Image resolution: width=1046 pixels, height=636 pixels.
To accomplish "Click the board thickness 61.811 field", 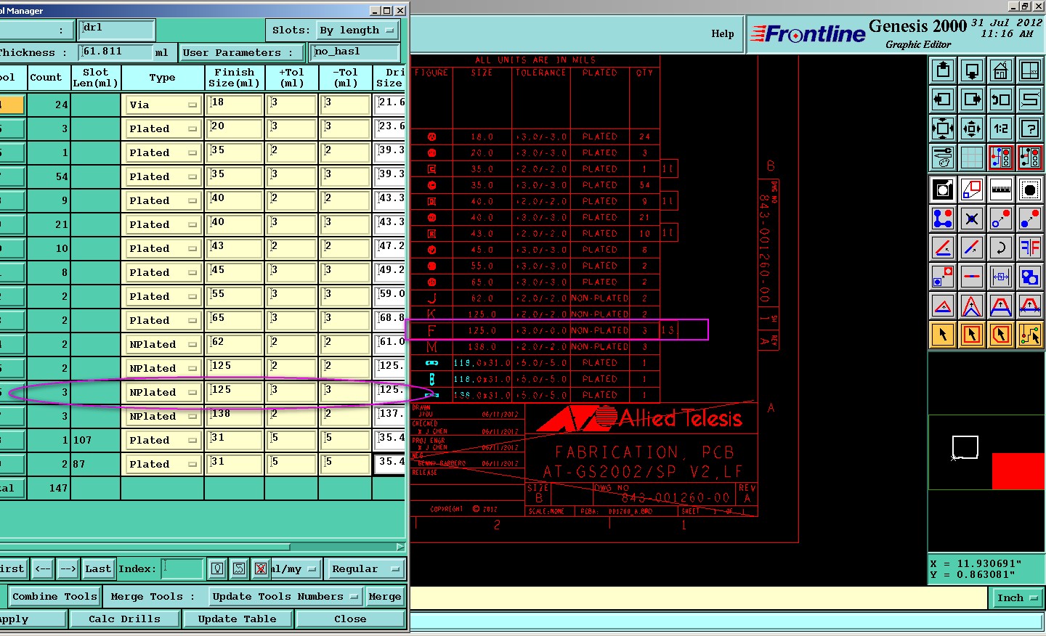I will [x=115, y=52].
